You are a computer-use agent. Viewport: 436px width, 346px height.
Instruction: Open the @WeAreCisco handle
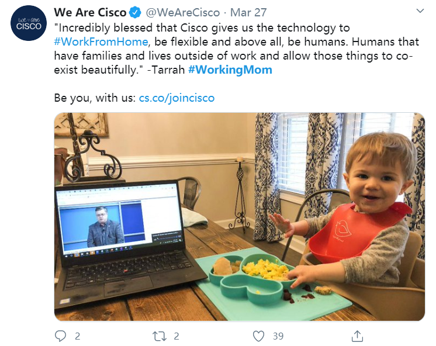[x=183, y=12]
